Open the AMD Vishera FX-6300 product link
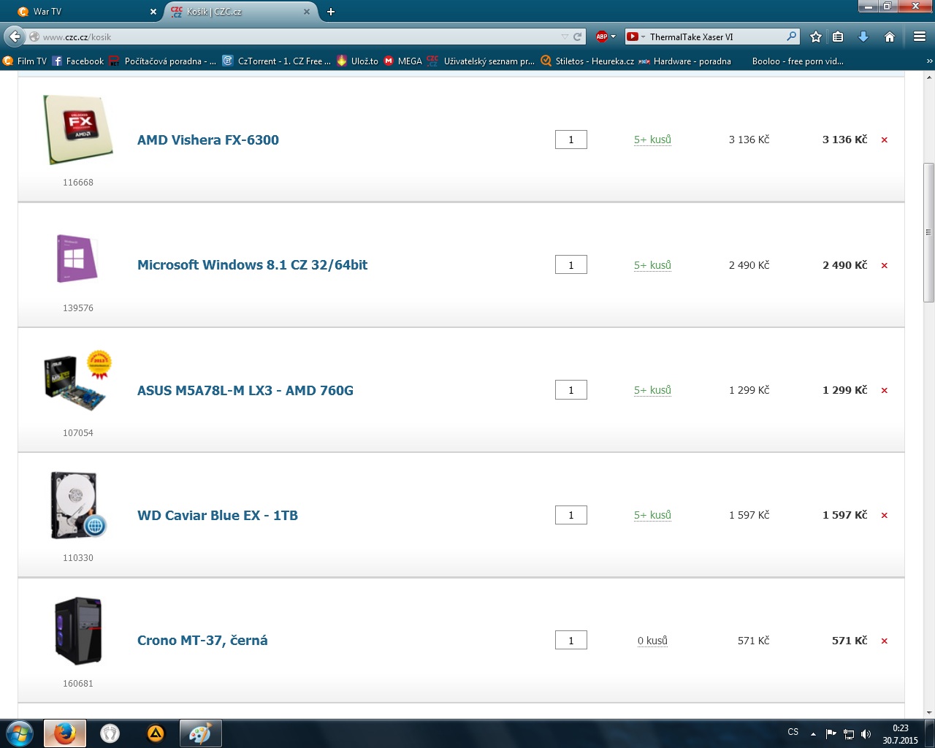 point(208,140)
